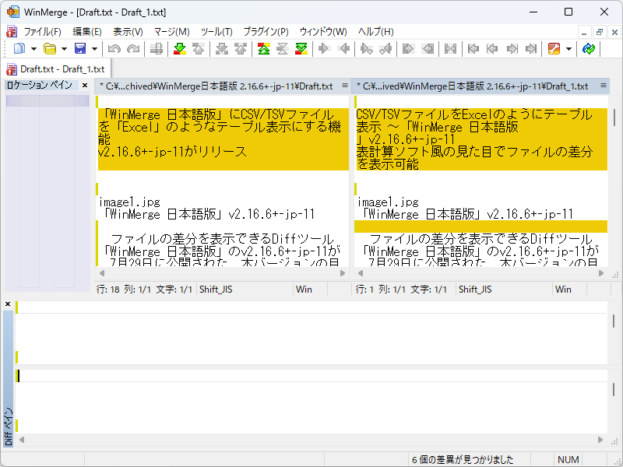This screenshot has width=623, height=467.
Task: Refresh the file comparison
Action: 590,49
